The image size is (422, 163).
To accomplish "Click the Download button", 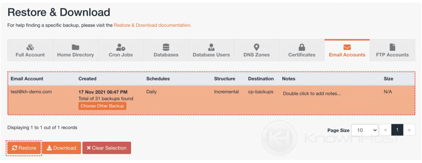I will pos(62,148).
